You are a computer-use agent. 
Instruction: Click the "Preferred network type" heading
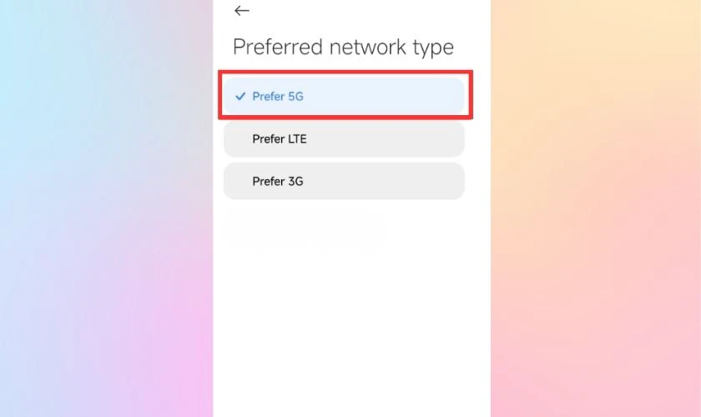(343, 47)
